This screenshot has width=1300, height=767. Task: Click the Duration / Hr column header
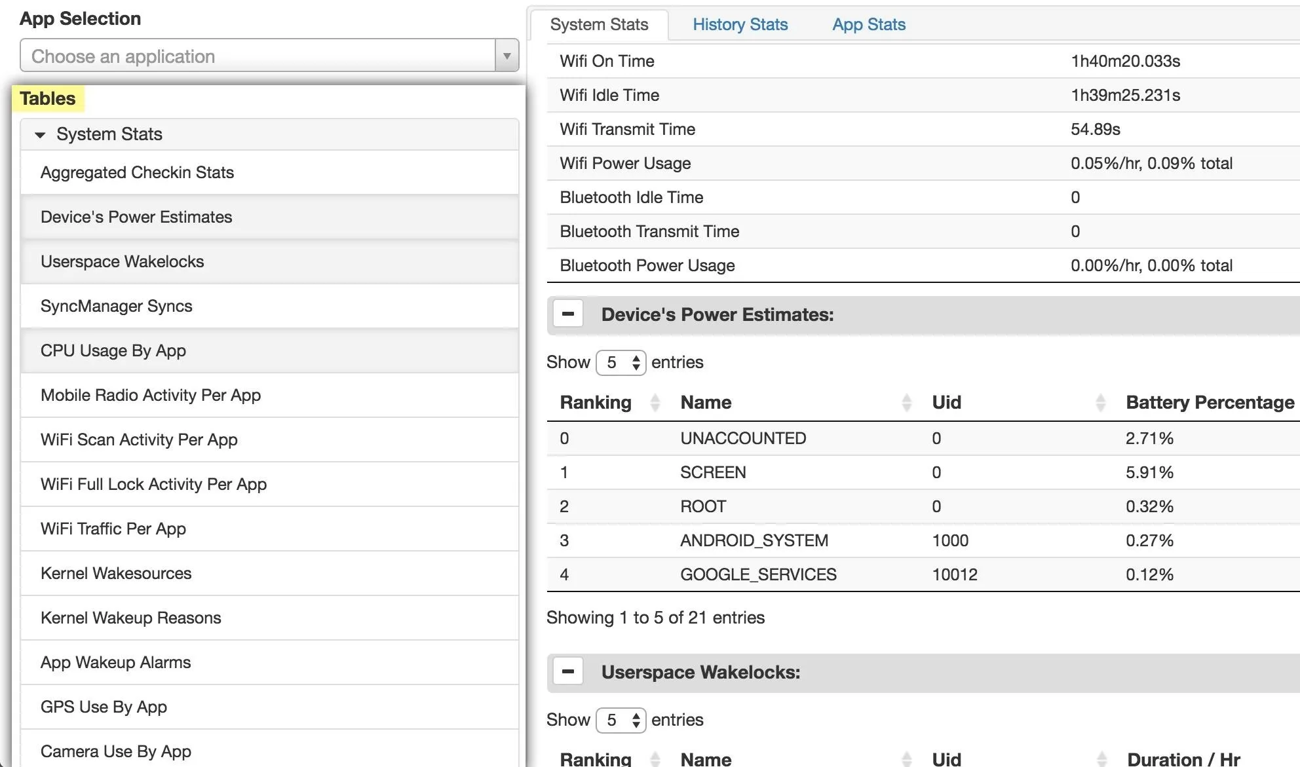pyautogui.click(x=1183, y=759)
